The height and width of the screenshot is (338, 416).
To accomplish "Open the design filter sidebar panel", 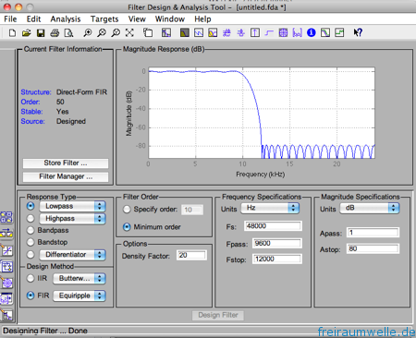I will pos(6,315).
